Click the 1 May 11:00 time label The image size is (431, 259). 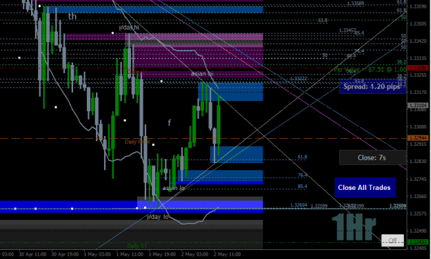(130, 254)
